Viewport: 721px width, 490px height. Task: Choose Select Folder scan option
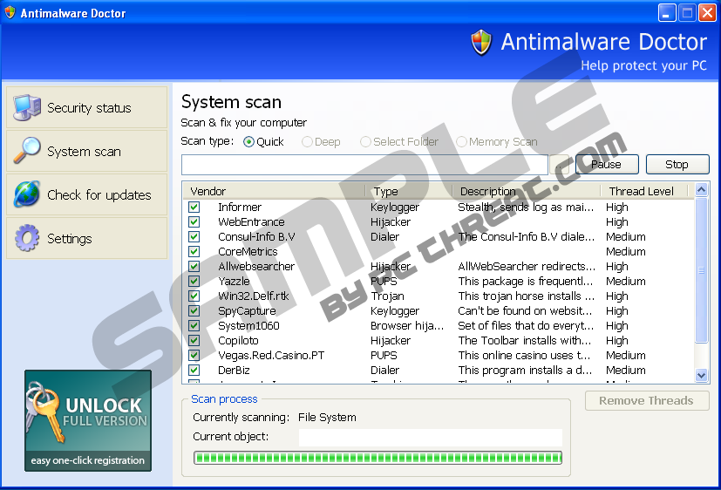(x=399, y=142)
